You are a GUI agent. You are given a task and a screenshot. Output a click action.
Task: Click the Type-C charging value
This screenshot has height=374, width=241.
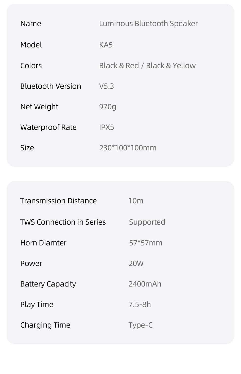pos(141,325)
